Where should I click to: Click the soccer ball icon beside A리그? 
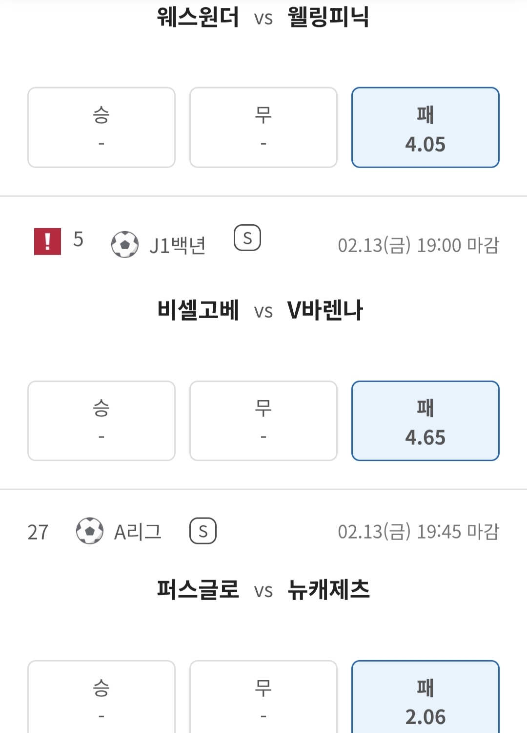pos(90,531)
